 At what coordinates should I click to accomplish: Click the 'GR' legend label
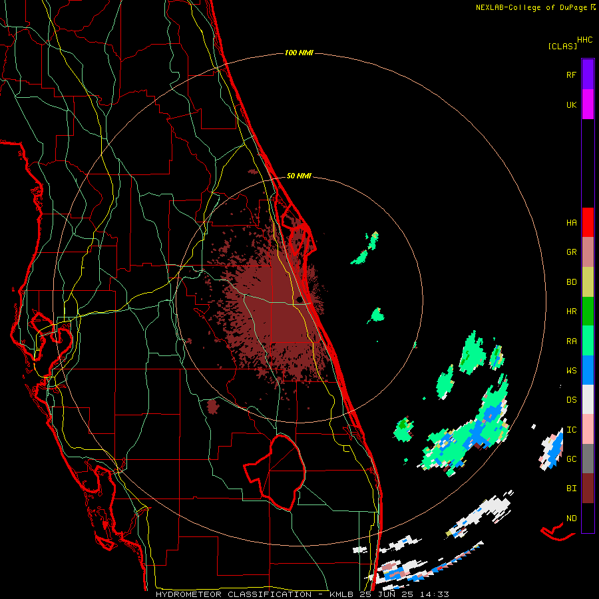[x=572, y=252]
